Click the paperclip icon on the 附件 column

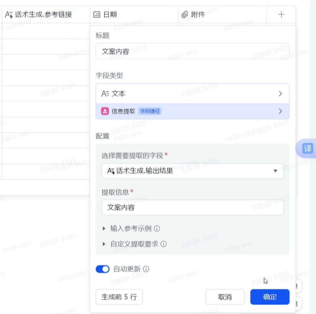pyautogui.click(x=184, y=14)
